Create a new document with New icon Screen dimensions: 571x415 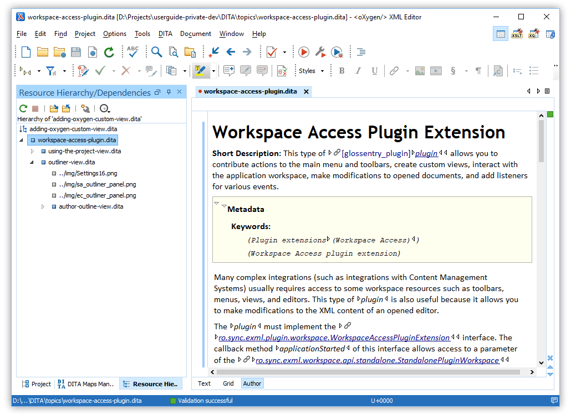coord(26,52)
